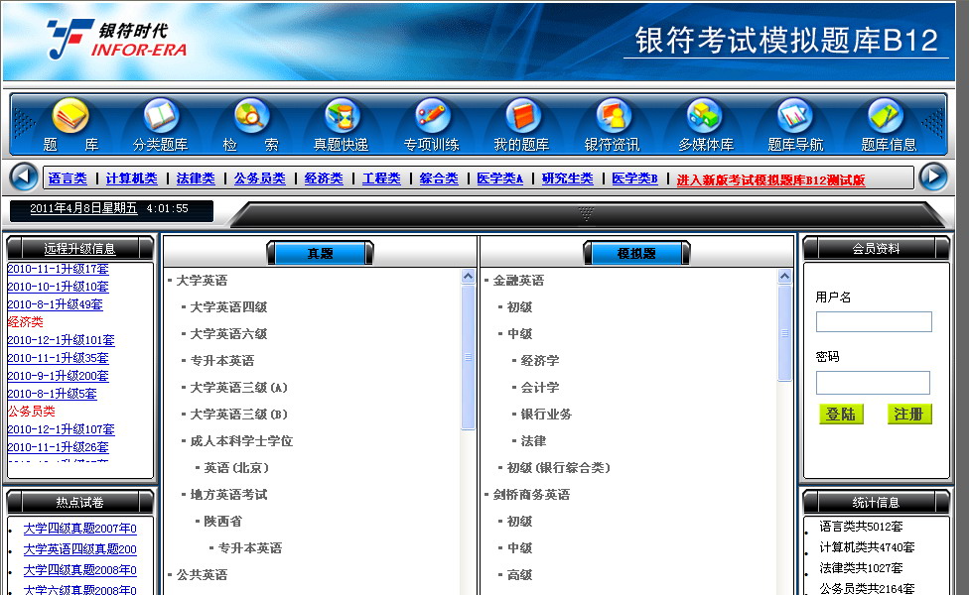
Task: Open the 分类题库 icon
Action: [x=161, y=117]
